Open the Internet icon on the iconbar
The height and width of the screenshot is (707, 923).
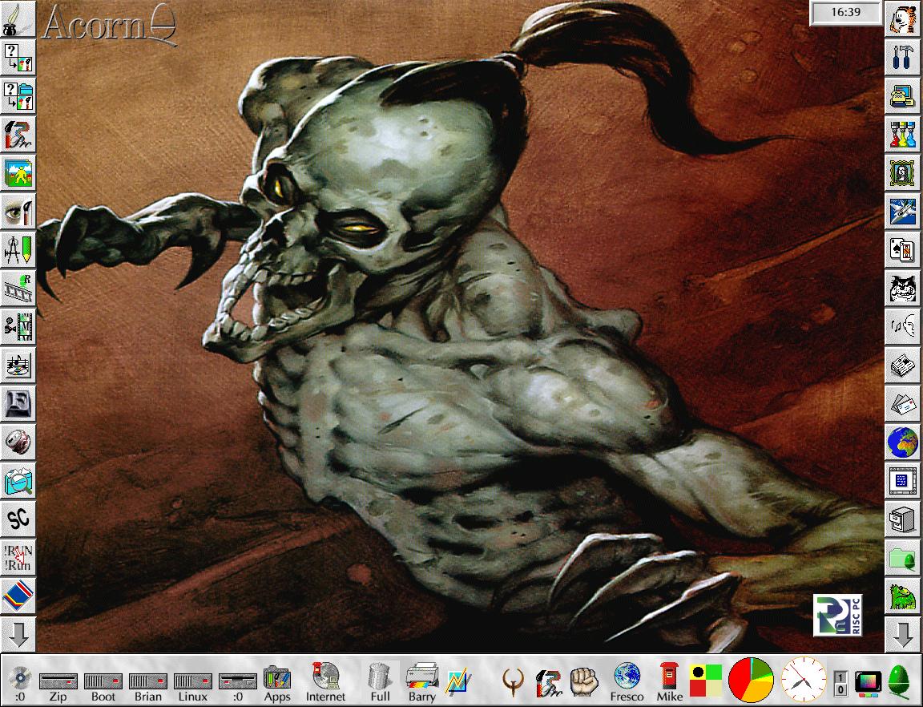pos(325,682)
